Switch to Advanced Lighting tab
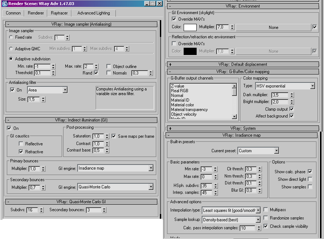 coord(93,13)
